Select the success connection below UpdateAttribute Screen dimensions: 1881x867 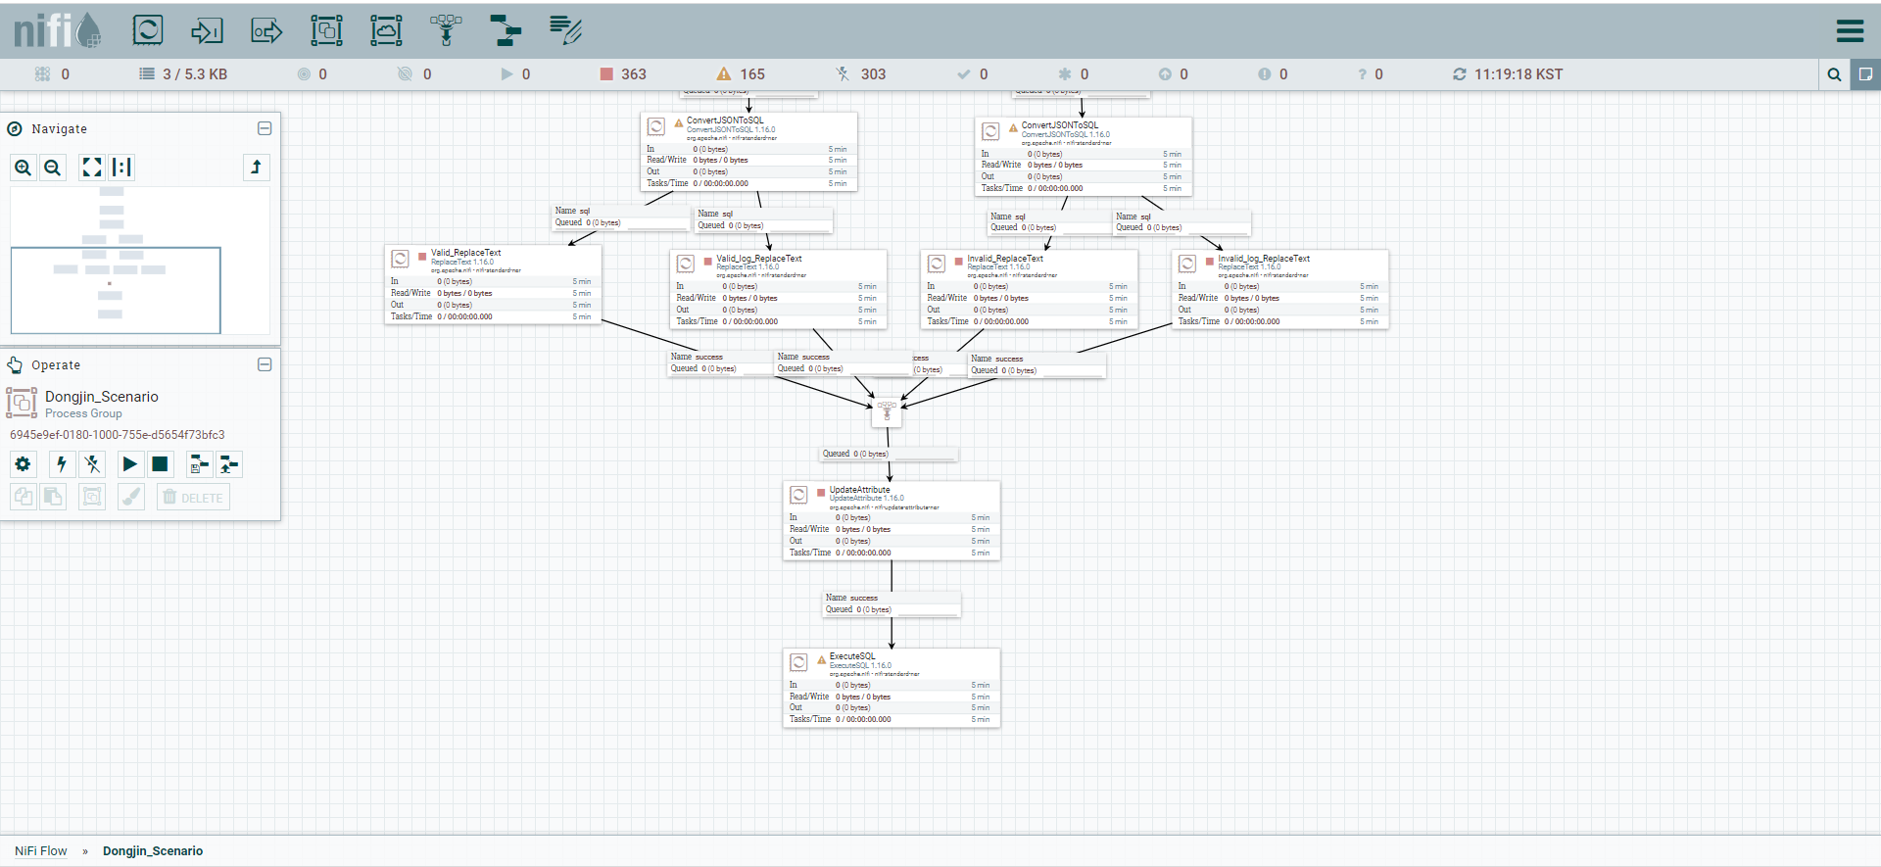[x=892, y=603]
